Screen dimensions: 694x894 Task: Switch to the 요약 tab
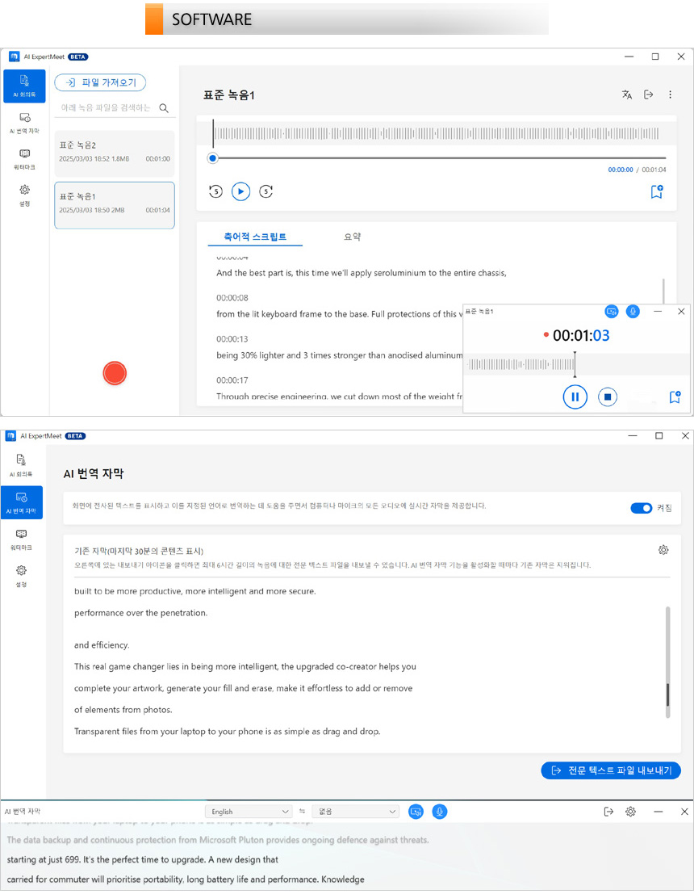tap(352, 237)
